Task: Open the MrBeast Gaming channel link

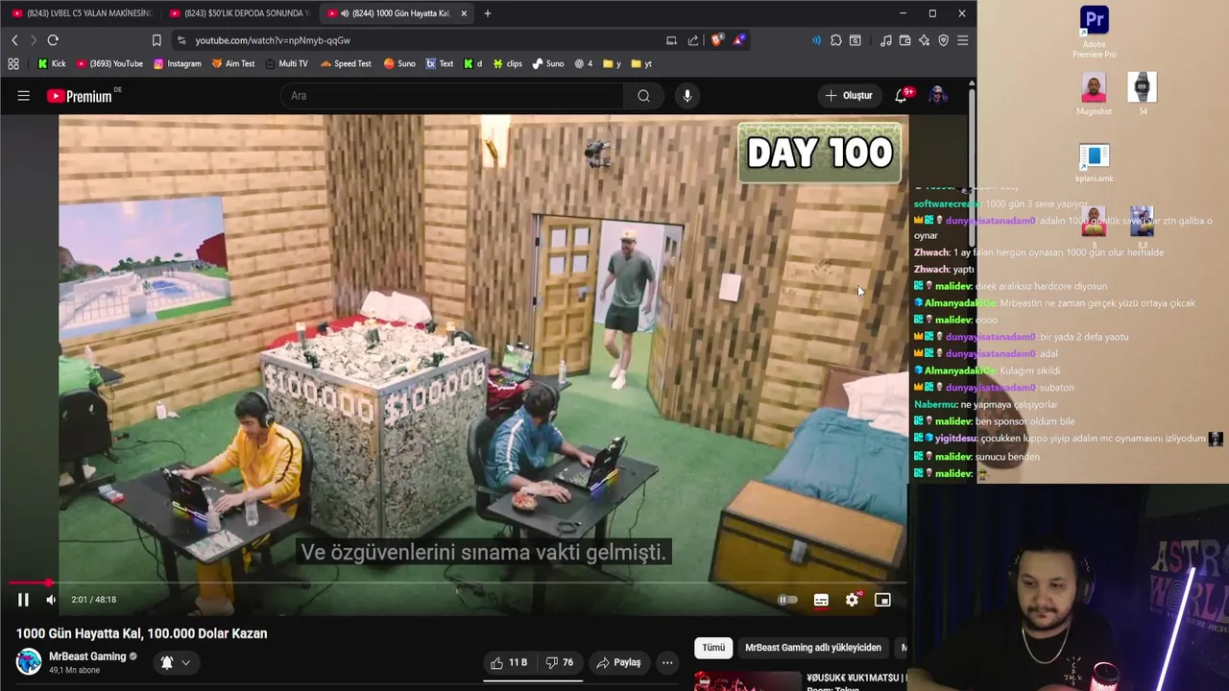Action: (87, 656)
